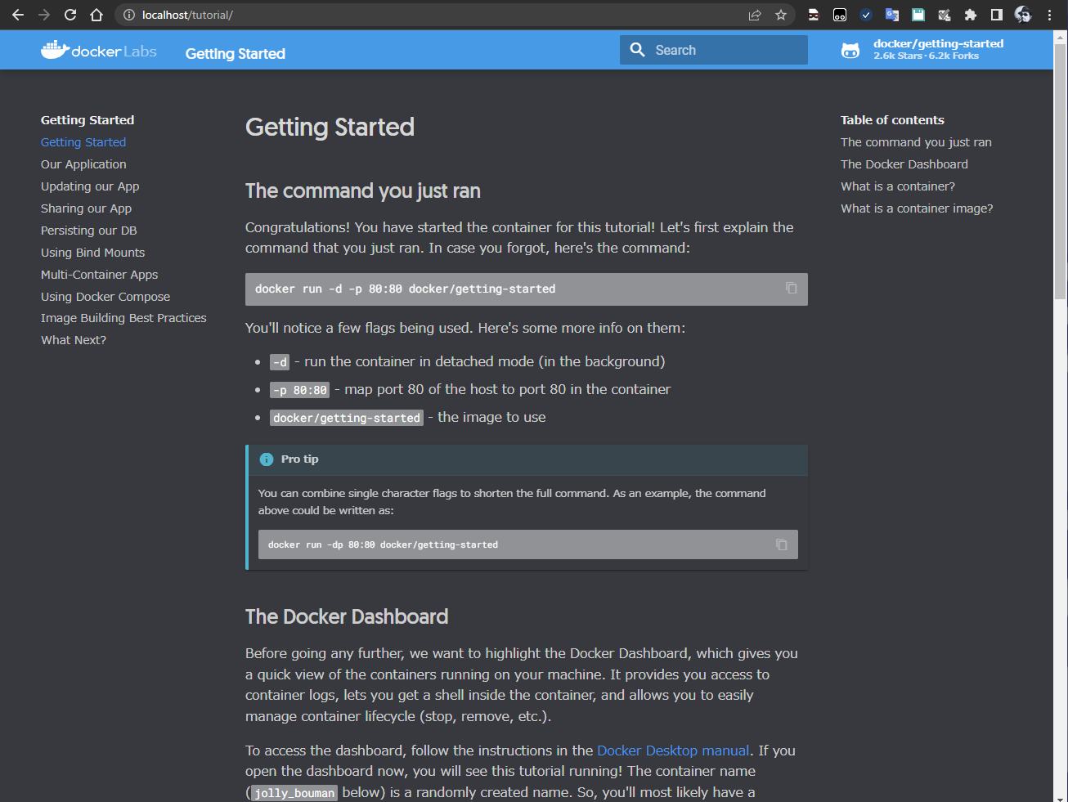Open the gray checklist extension icon
Screen dimensions: 1068x802
[945, 15]
